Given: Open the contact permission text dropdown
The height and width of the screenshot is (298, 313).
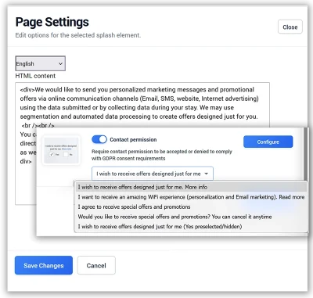Looking at the screenshot, I should coord(153,174).
